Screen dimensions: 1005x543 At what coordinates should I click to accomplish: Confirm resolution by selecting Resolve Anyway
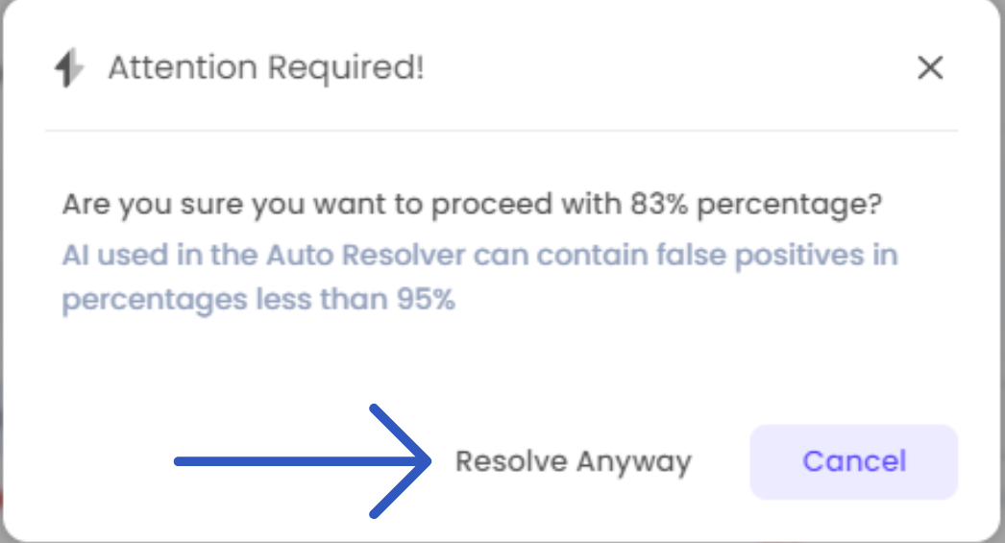tap(573, 461)
